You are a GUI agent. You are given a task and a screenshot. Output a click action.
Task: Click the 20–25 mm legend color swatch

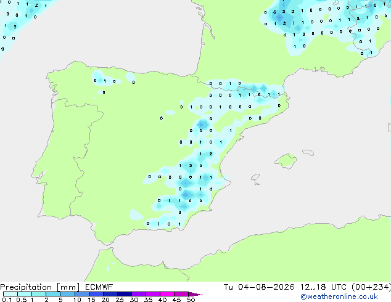[x=110, y=294]
